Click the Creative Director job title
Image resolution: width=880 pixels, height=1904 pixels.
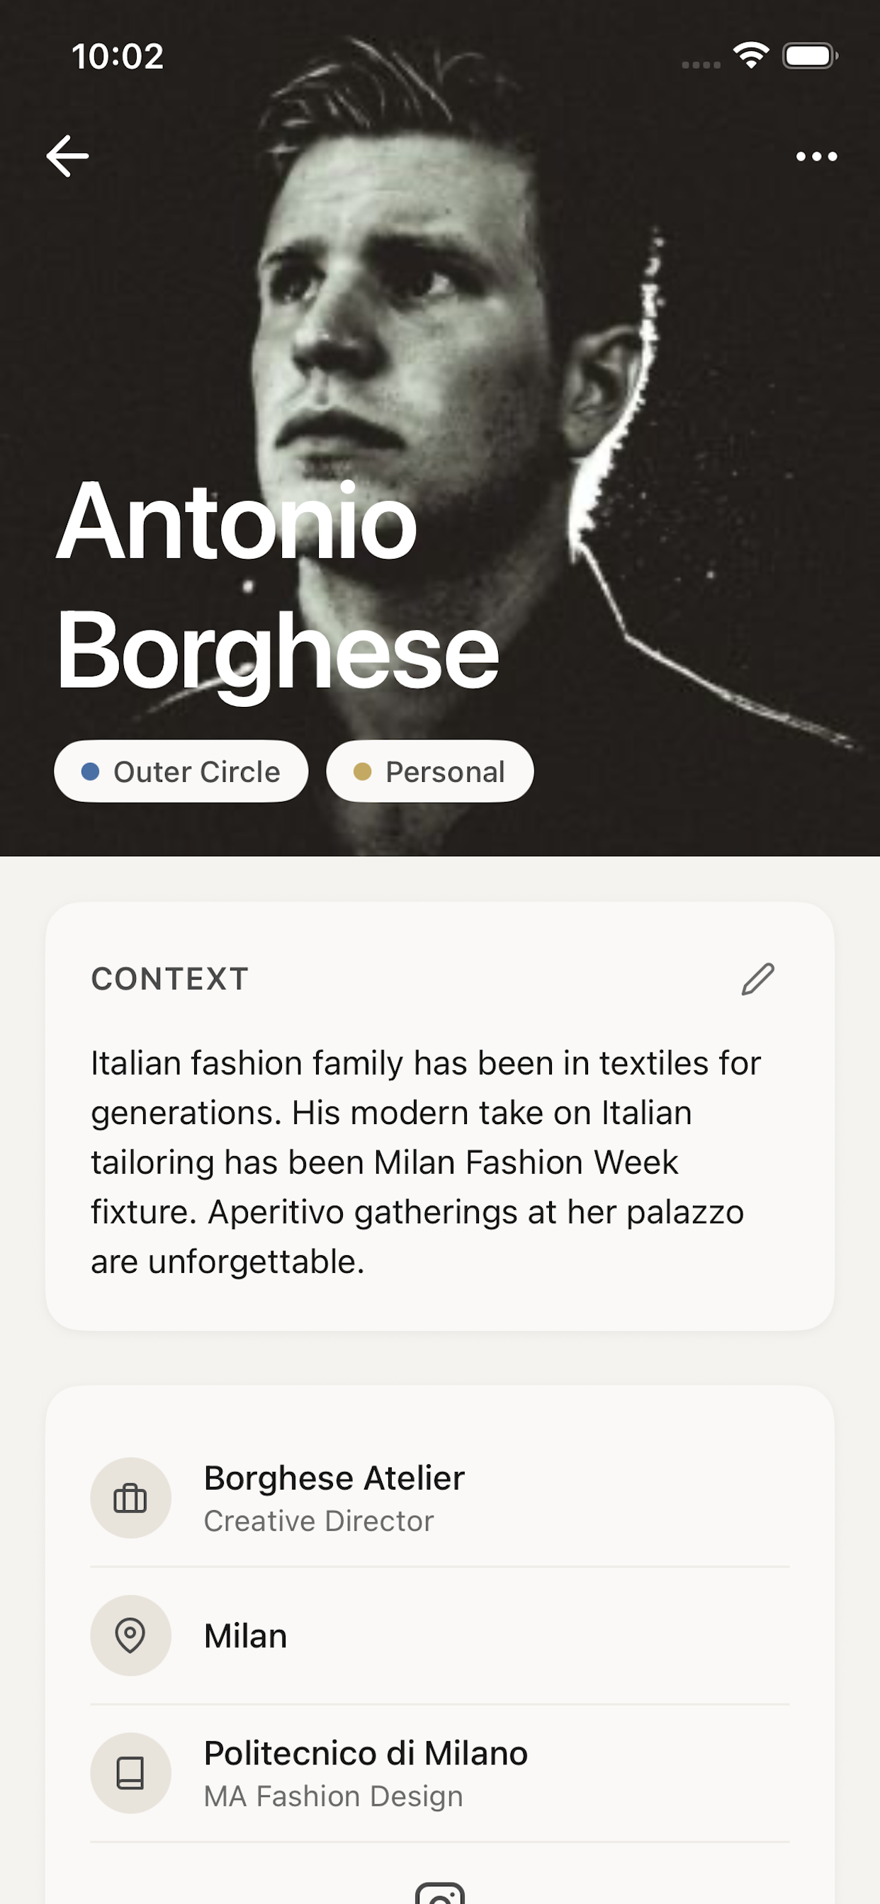click(x=319, y=1520)
